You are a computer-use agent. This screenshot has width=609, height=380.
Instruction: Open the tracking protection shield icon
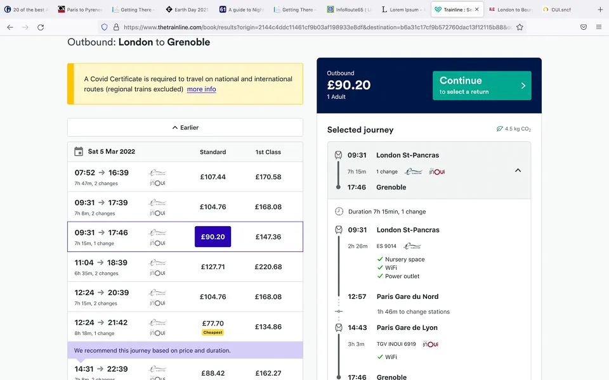(x=104, y=27)
